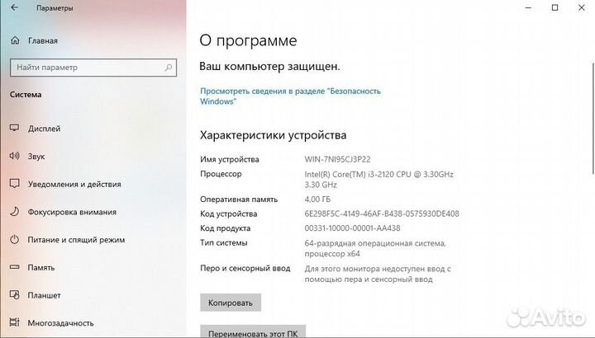The image size is (595, 338).
Task: Open the Звук settings page
Action: tap(36, 157)
